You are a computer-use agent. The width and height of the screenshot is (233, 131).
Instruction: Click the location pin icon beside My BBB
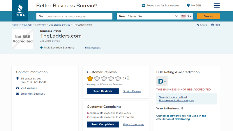[188, 6]
